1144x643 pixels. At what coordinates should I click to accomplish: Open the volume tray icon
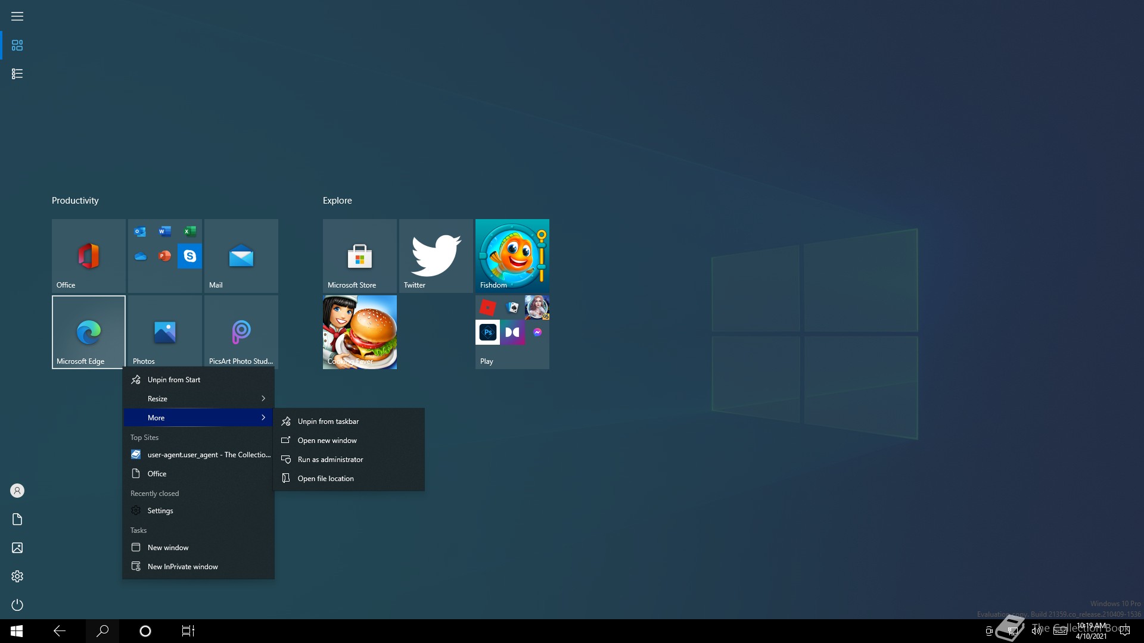tap(1037, 631)
